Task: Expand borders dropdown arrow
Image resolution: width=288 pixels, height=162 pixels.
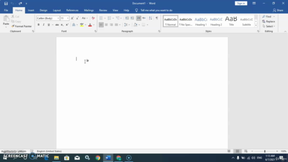Action: (x=147, y=25)
